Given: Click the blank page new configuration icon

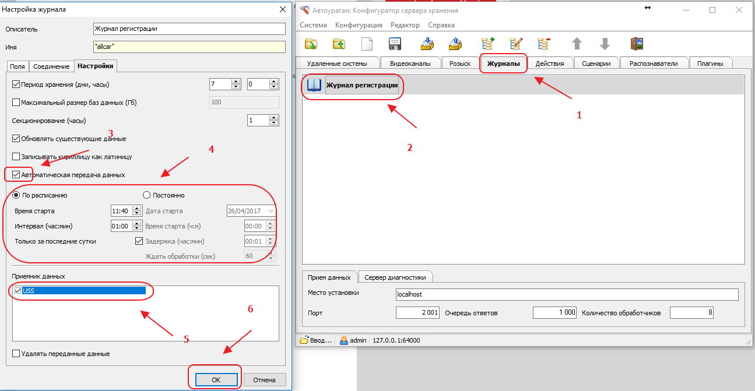Looking at the screenshot, I should (x=367, y=44).
